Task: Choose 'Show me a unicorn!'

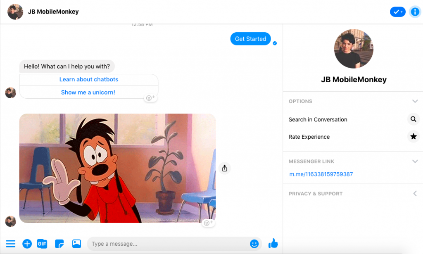Action: (x=88, y=92)
